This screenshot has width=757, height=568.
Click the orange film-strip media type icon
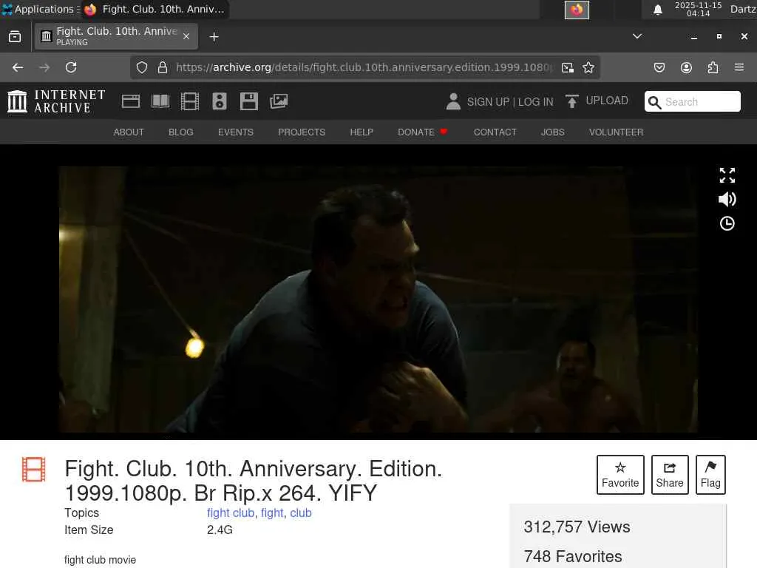tap(34, 470)
